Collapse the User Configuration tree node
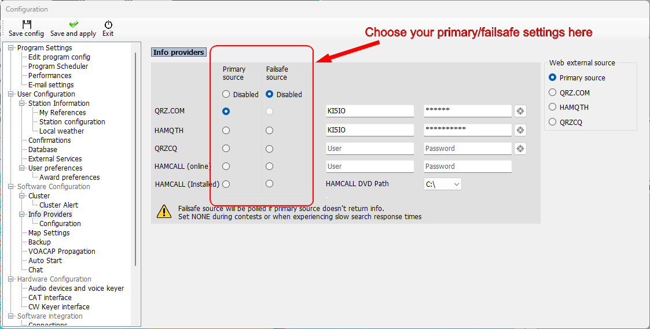 11,94
